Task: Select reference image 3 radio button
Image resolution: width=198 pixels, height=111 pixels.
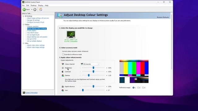Action: [143, 88]
